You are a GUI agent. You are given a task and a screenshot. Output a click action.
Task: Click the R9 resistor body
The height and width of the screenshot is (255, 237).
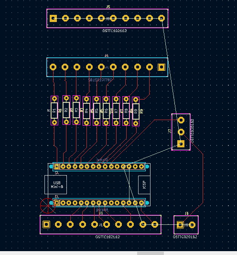click(136, 111)
